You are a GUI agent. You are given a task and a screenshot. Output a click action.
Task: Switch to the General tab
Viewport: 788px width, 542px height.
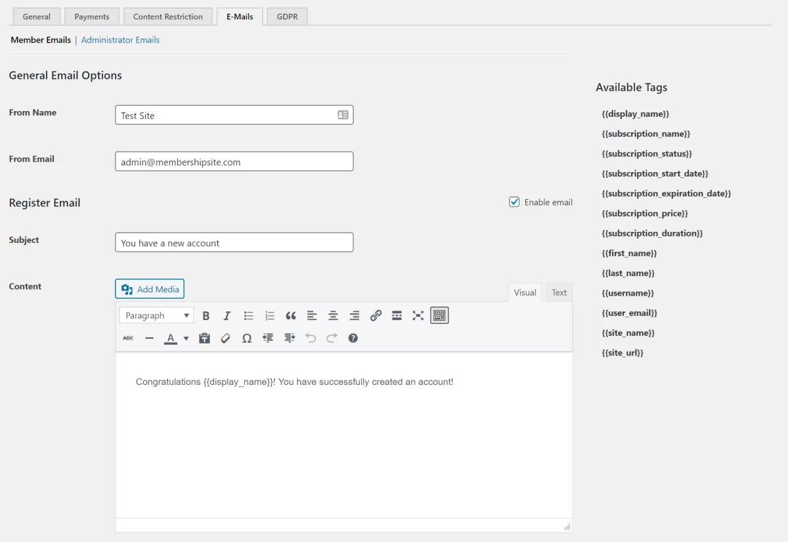pyautogui.click(x=37, y=16)
